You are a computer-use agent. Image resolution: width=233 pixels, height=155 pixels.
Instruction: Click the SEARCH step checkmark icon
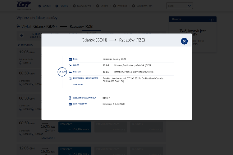click(x=40, y=6)
